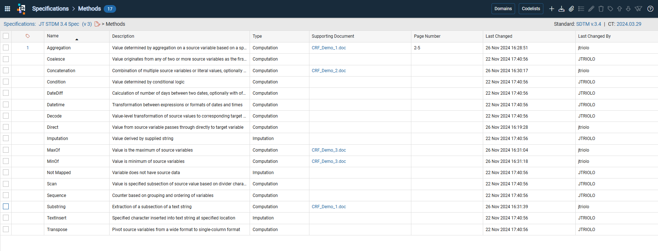Image resolution: width=658 pixels, height=251 pixels.
Task: Select the Imputation method name cell
Action: coord(57,139)
